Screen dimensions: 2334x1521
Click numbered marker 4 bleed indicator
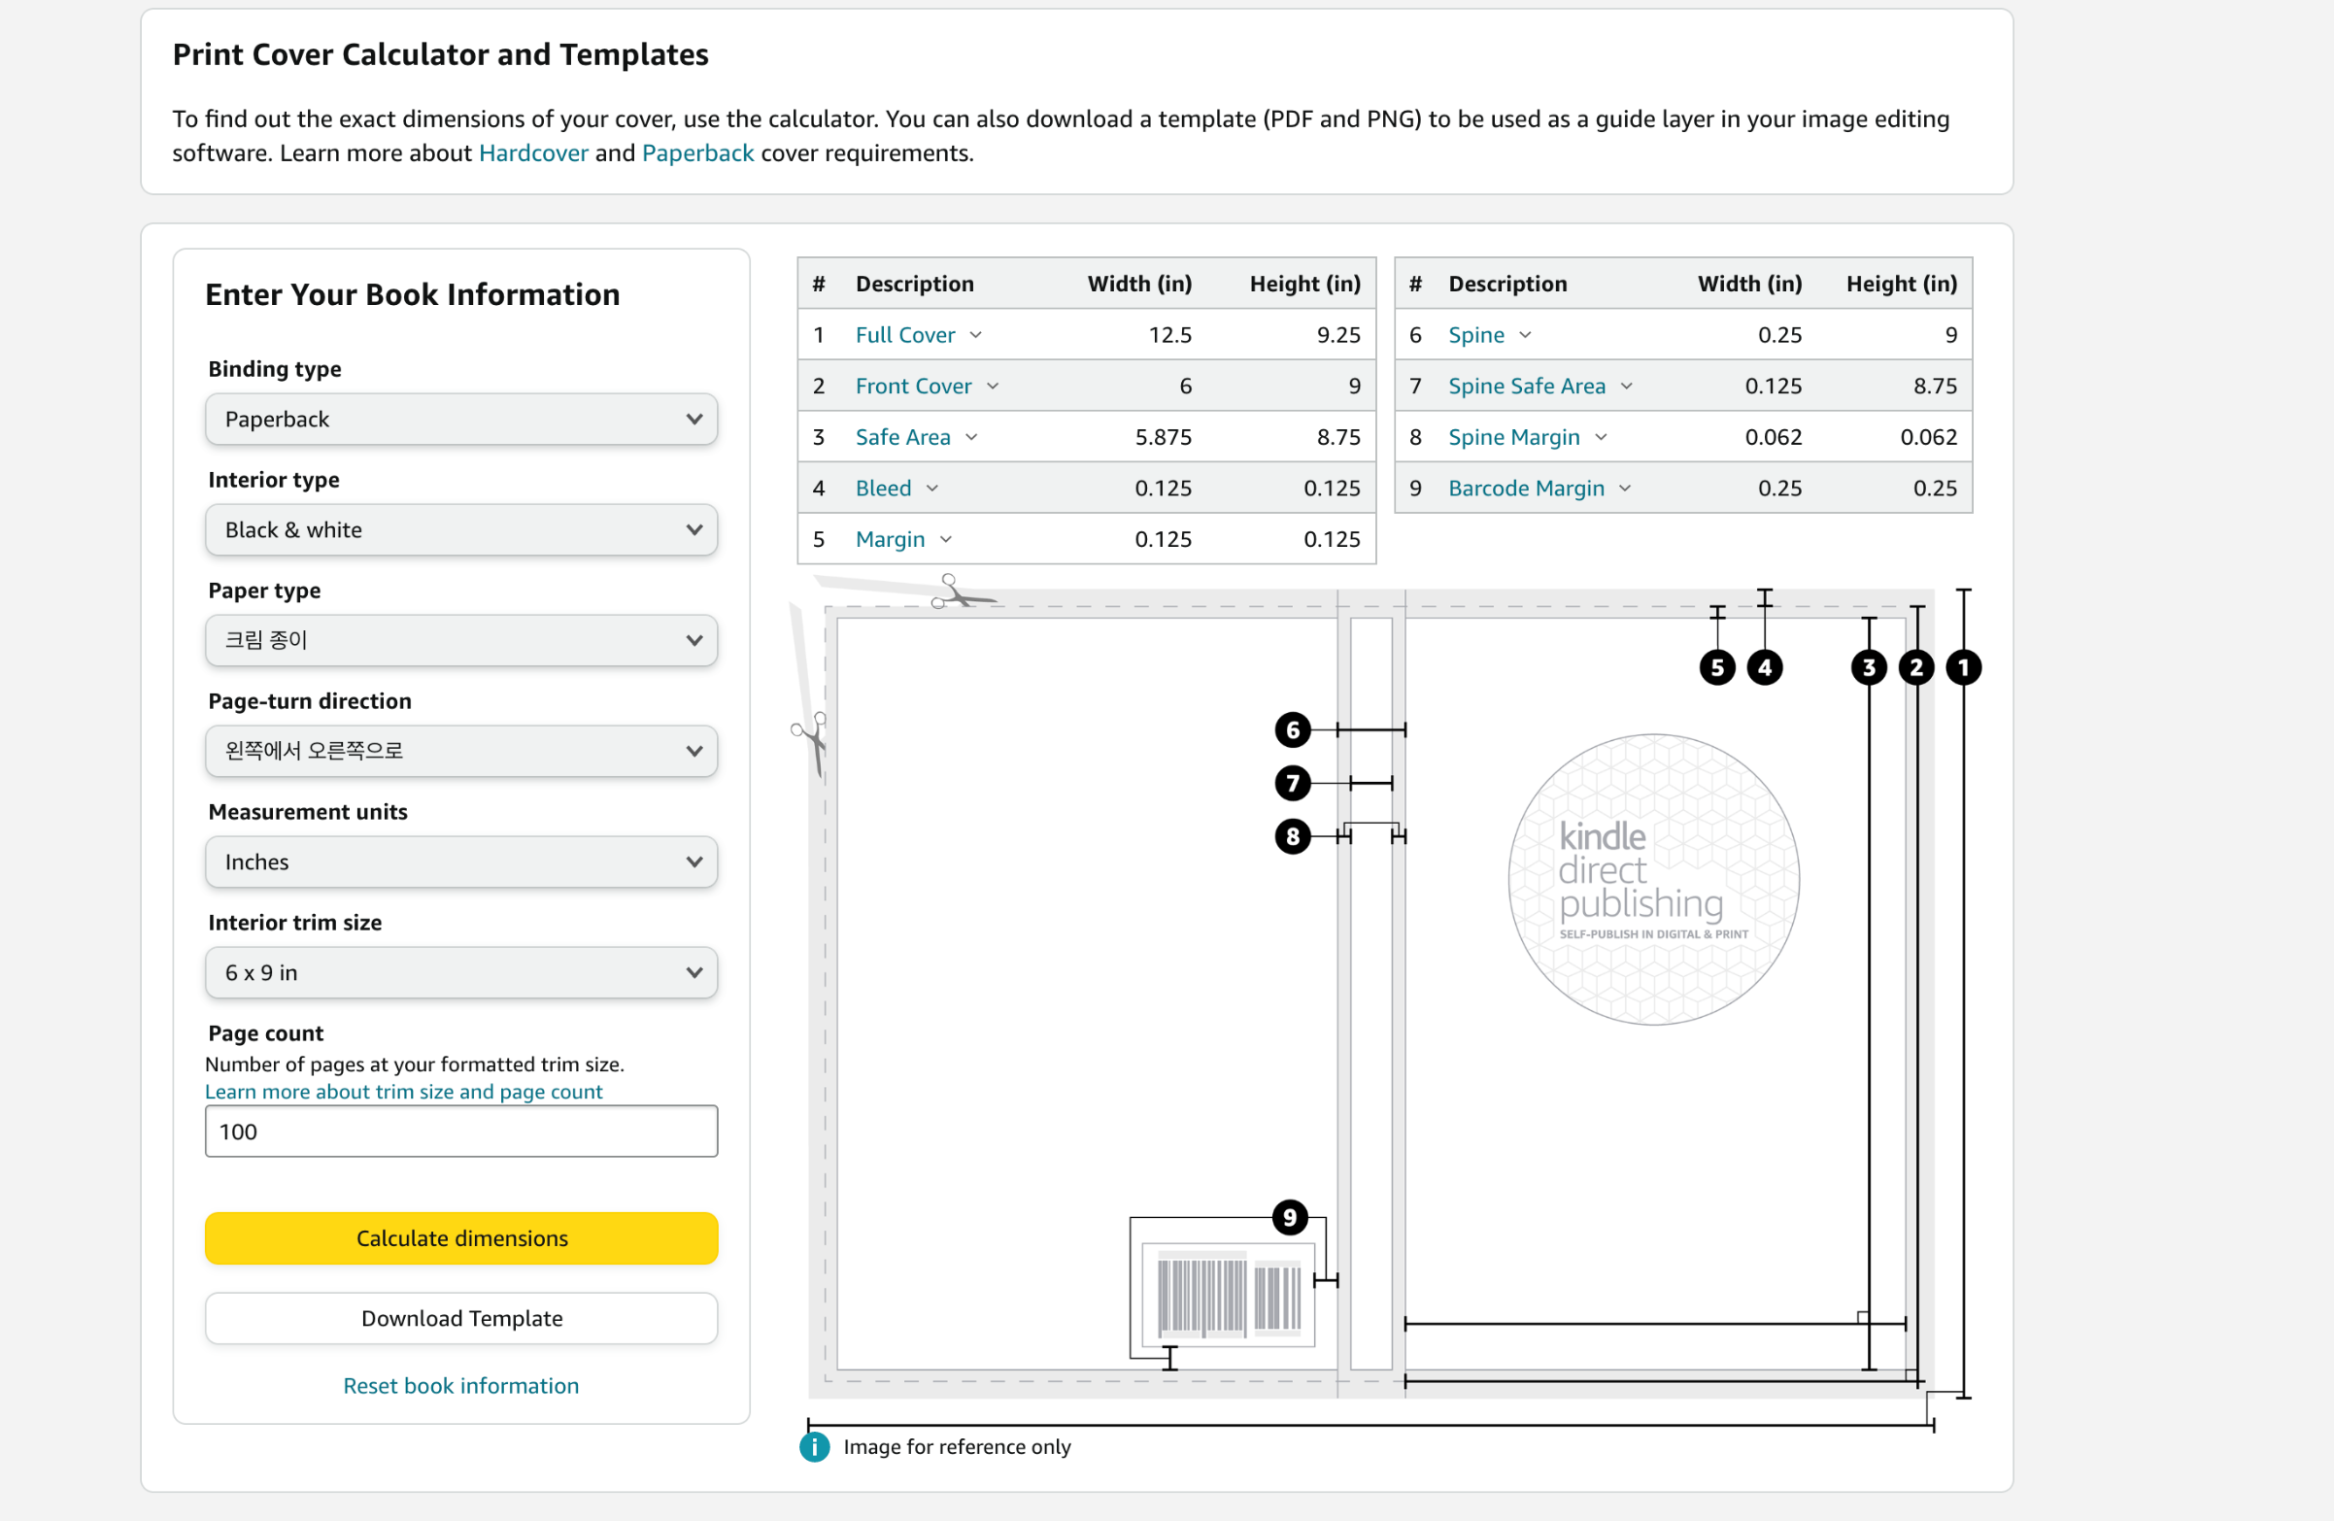[1764, 668]
